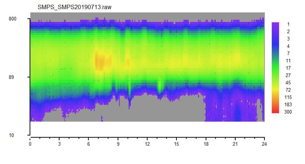Click the hour 9 tick label
Image resolution: width=305 pixels, height=164 pixels.
pyautogui.click(x=118, y=144)
